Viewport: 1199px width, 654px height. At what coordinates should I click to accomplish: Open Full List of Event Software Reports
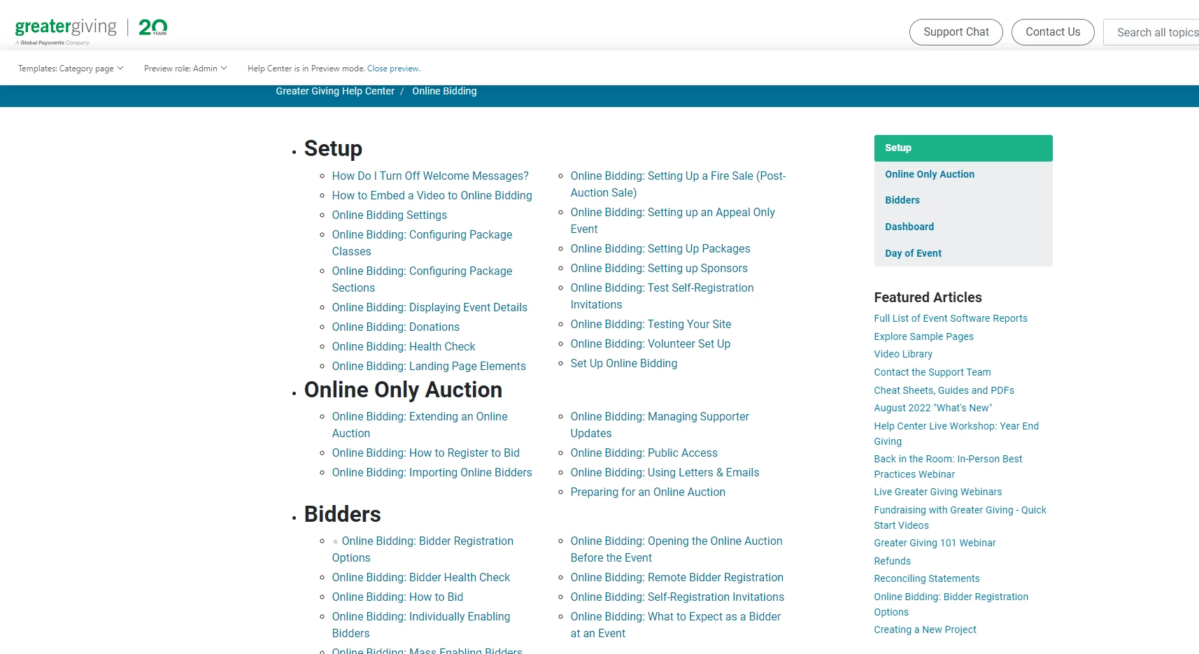pyautogui.click(x=951, y=318)
